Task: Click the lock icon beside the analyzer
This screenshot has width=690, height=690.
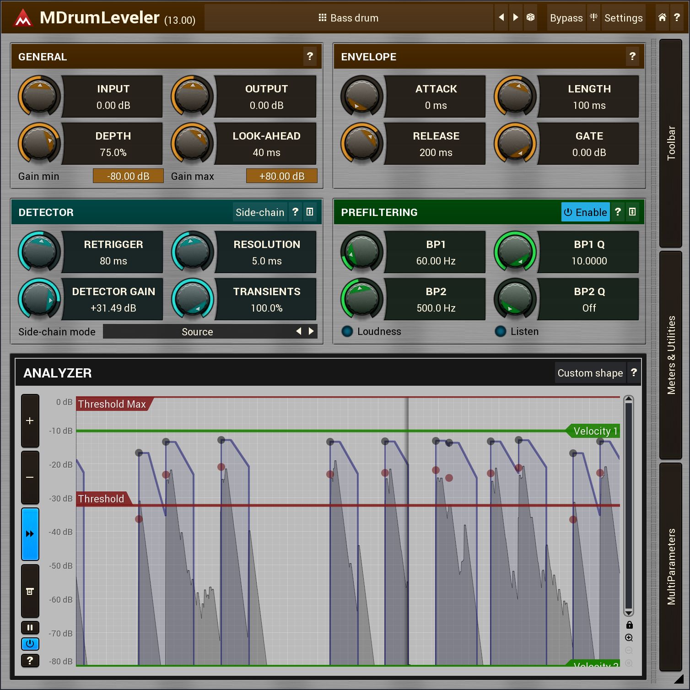Action: [x=629, y=625]
